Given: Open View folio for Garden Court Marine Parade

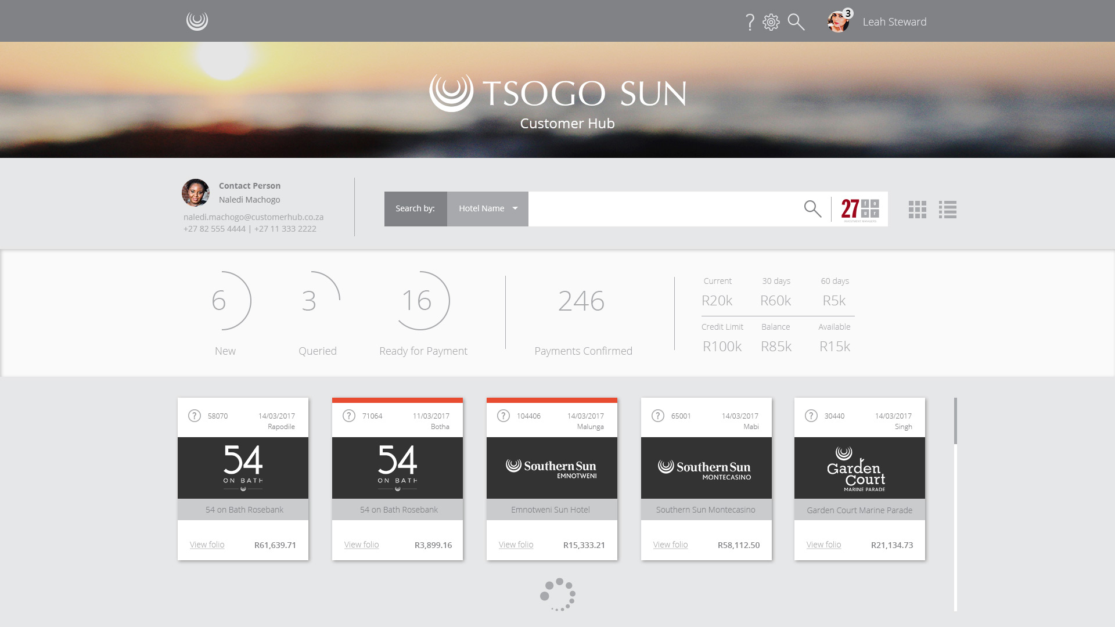Looking at the screenshot, I should (x=823, y=545).
